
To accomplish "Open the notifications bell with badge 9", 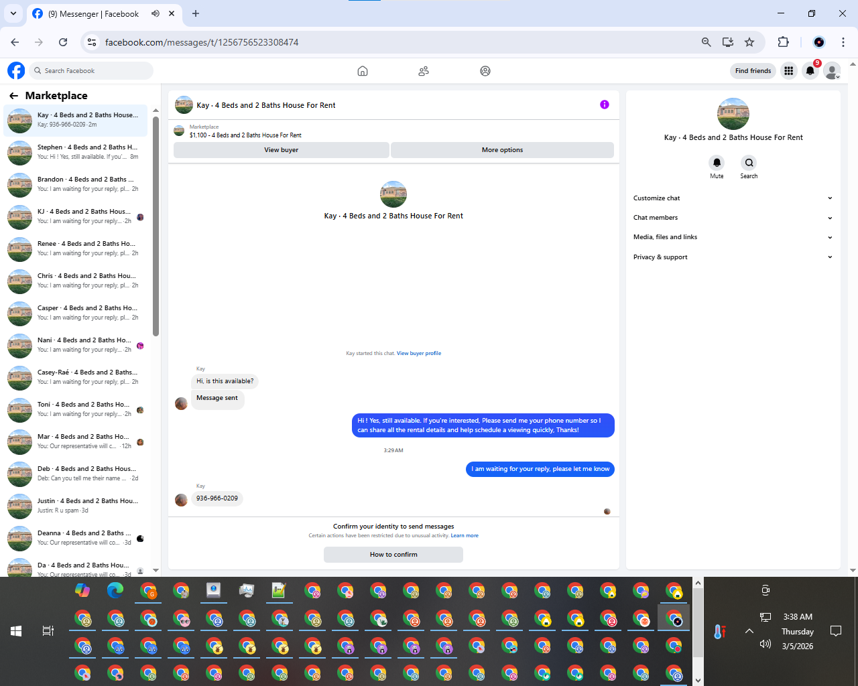I will click(x=810, y=71).
